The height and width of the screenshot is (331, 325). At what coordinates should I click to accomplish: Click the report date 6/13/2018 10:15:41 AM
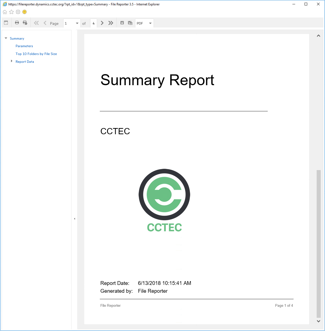pos(165,283)
